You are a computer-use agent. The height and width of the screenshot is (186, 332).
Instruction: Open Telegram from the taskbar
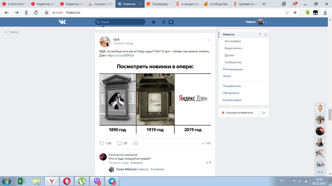112,181
